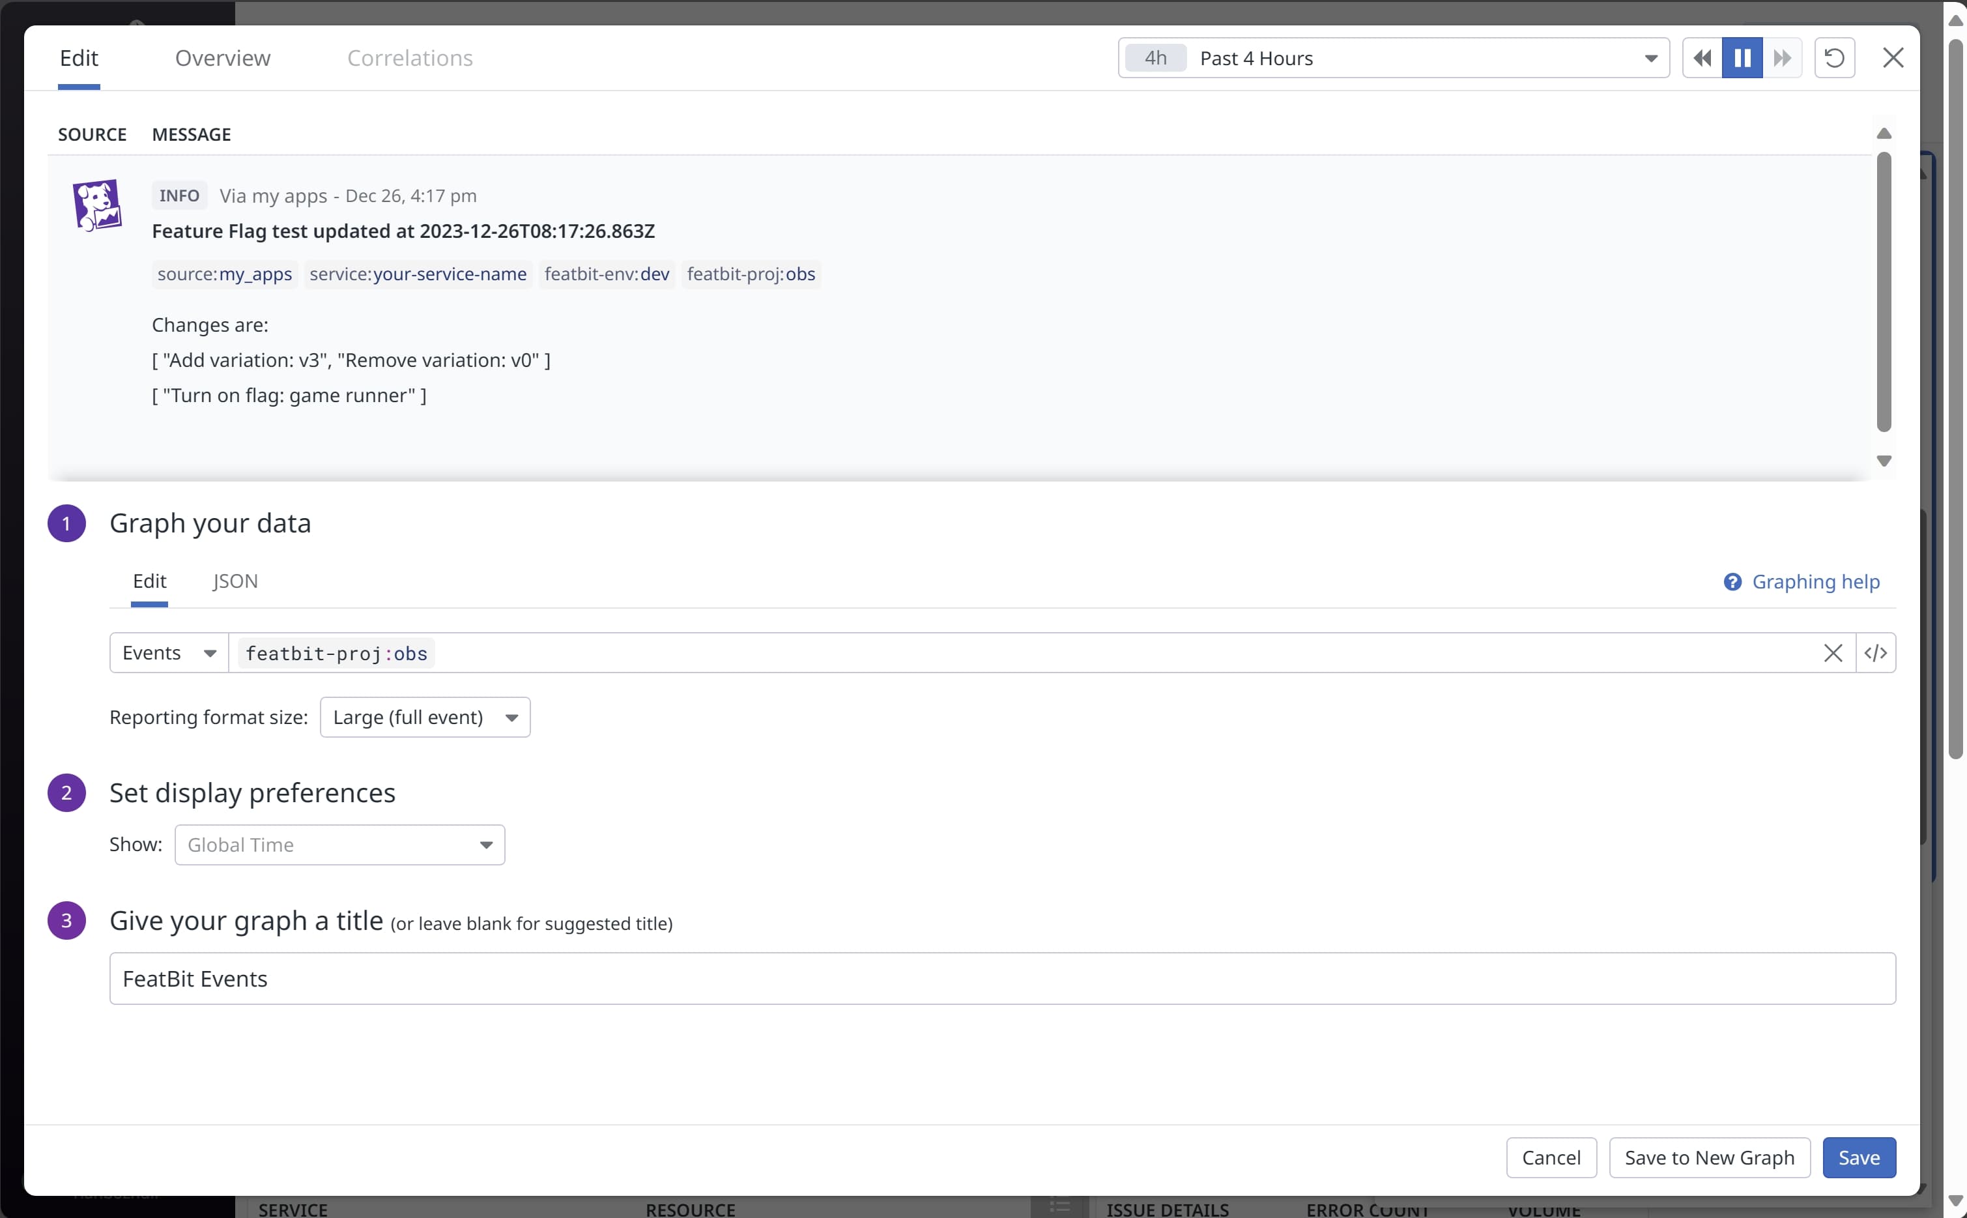Click the FeatBit Events title input field
The image size is (1967, 1218).
point(1001,979)
